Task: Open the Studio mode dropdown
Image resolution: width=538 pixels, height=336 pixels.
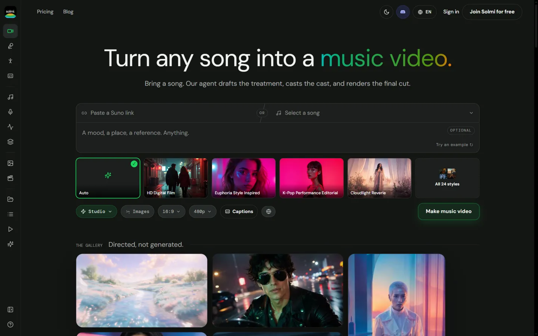Action: click(96, 212)
